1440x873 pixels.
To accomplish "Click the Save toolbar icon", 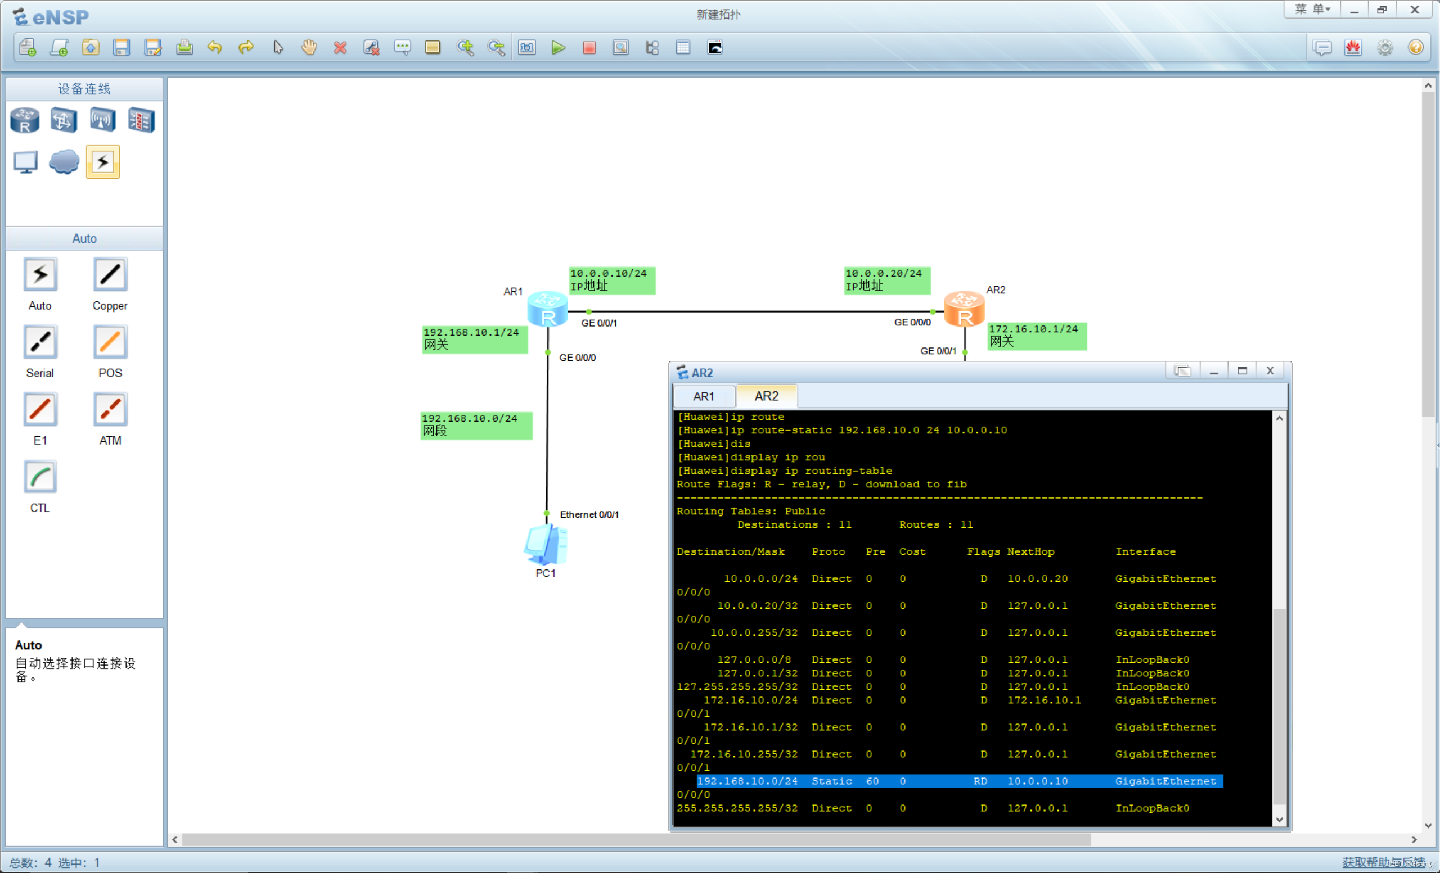I will 121,47.
